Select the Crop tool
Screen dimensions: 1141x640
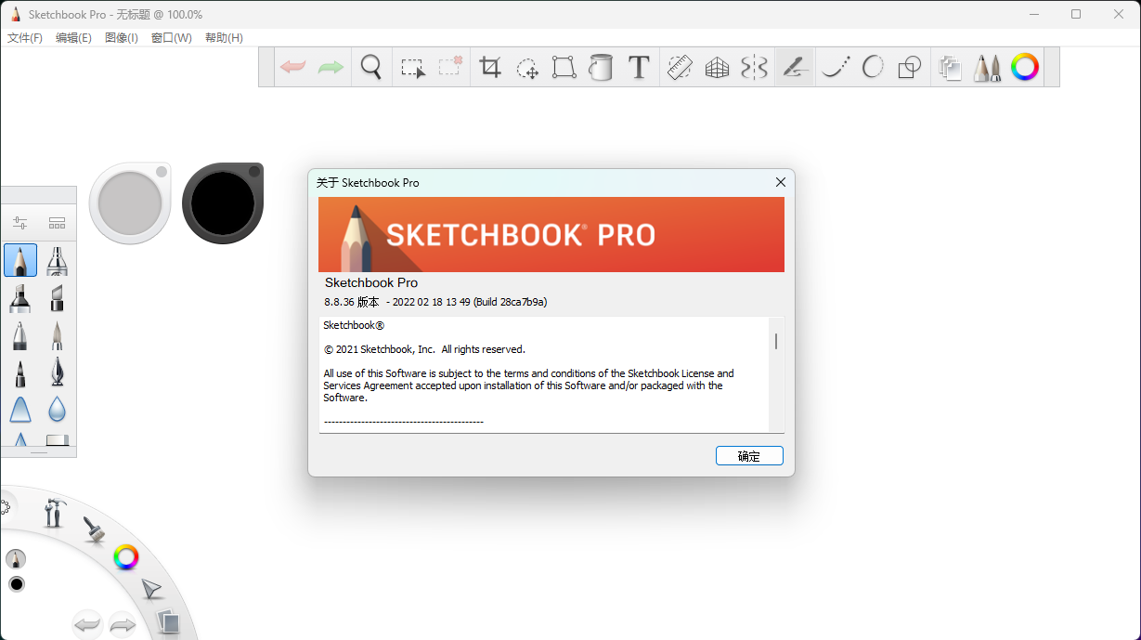[x=490, y=67]
